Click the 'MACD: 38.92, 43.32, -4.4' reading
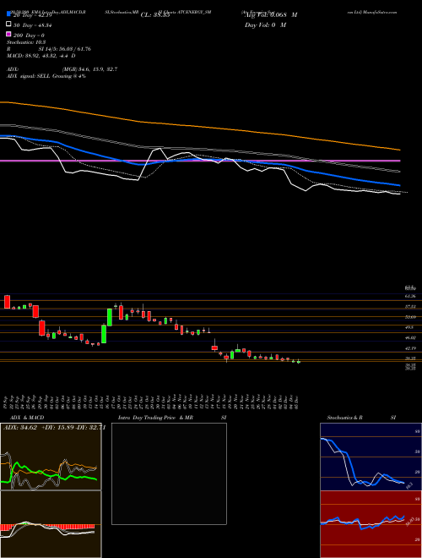Viewport: 422px width, 558px height. 41,56
